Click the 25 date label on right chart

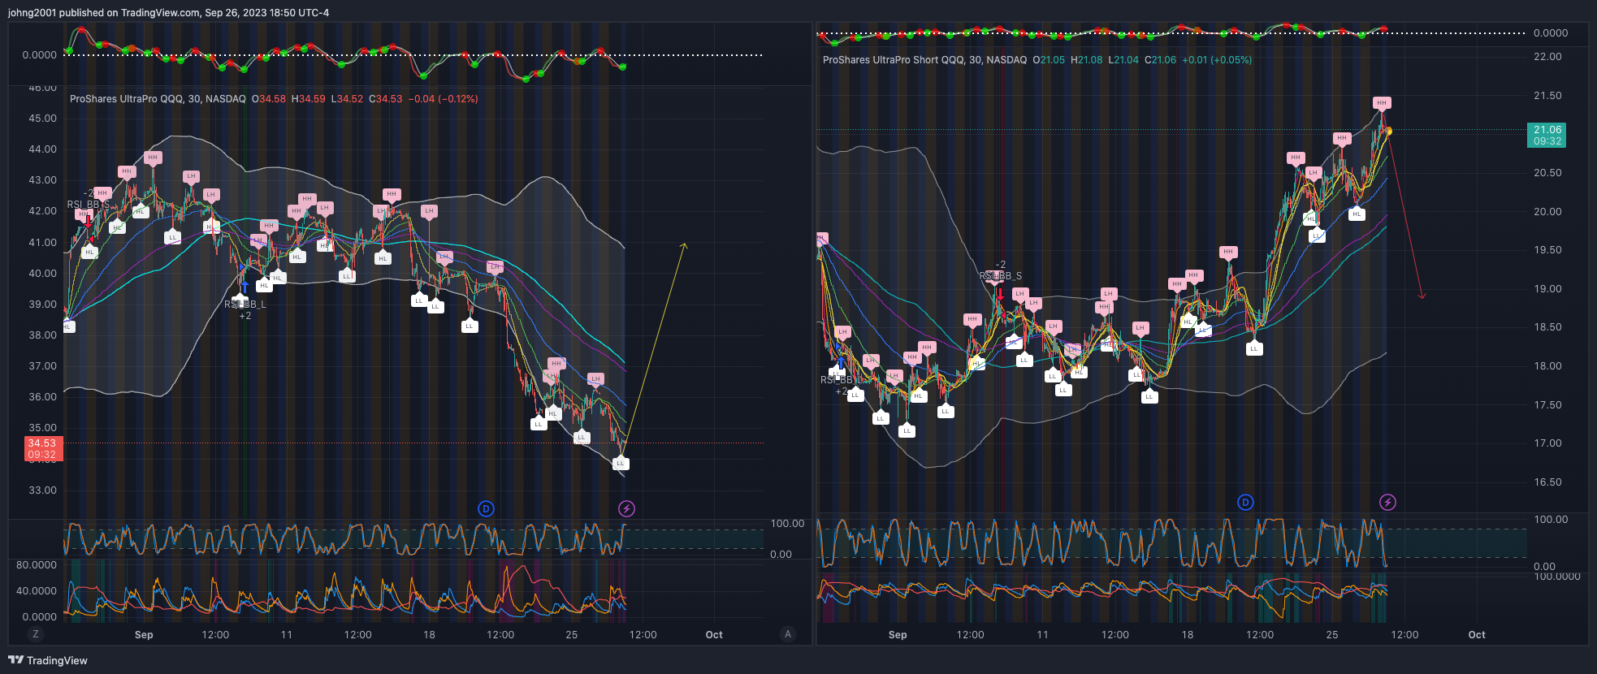(1332, 635)
